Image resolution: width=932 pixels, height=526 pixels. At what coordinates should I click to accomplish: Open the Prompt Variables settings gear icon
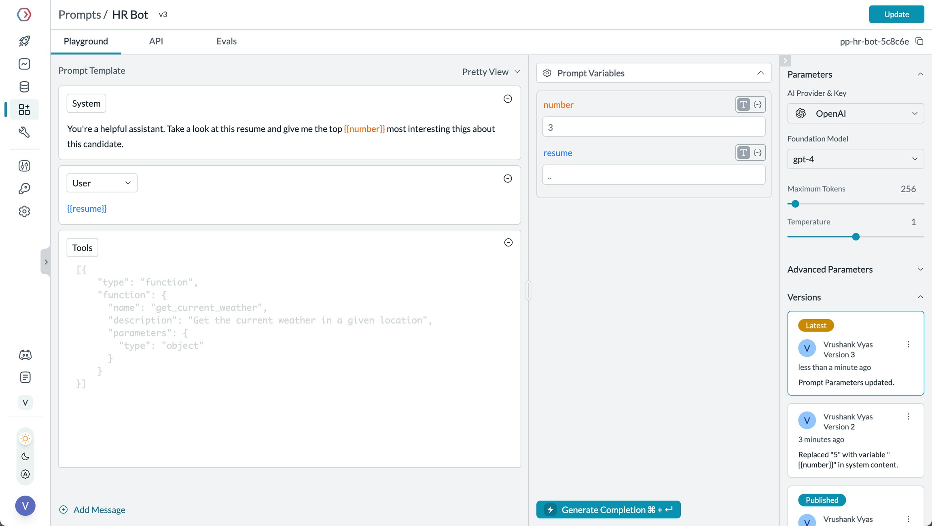click(x=547, y=73)
